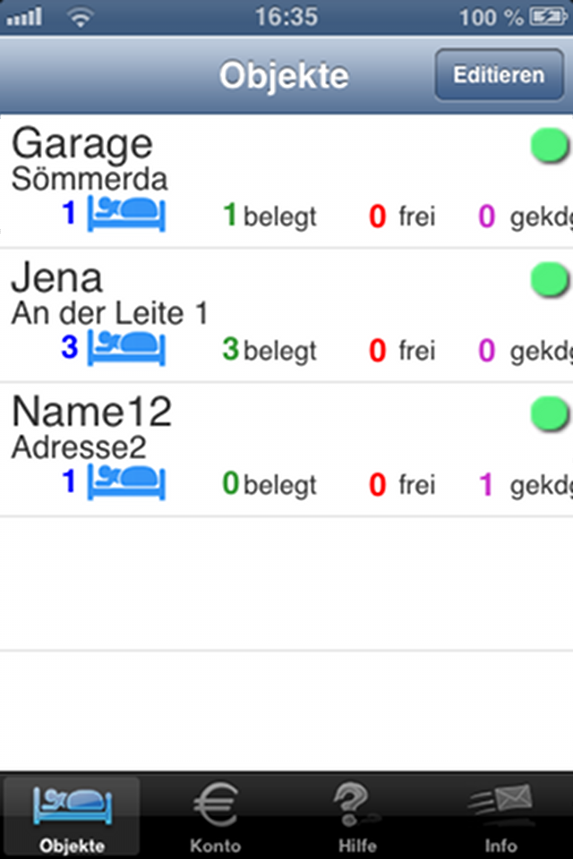Open the Name12 object entry
The width and height of the screenshot is (573, 859).
point(286,449)
